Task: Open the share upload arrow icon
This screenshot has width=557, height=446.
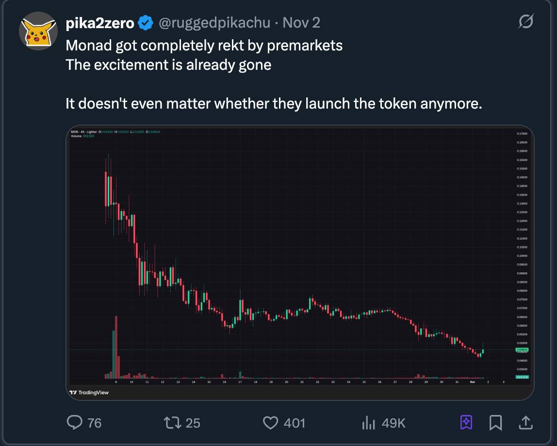Action: click(x=524, y=423)
